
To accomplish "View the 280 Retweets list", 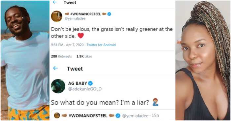I will click(x=61, y=56).
